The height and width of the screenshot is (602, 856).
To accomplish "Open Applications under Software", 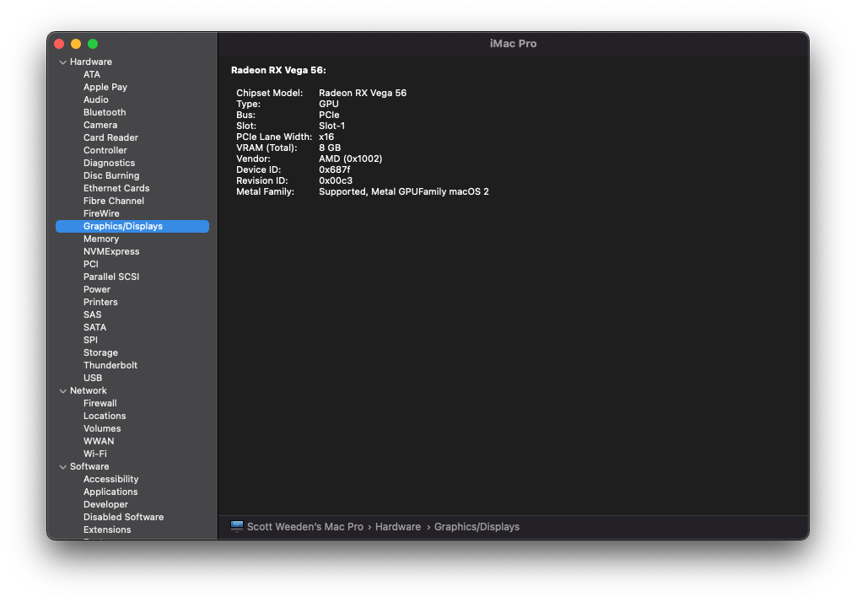I will click(110, 492).
